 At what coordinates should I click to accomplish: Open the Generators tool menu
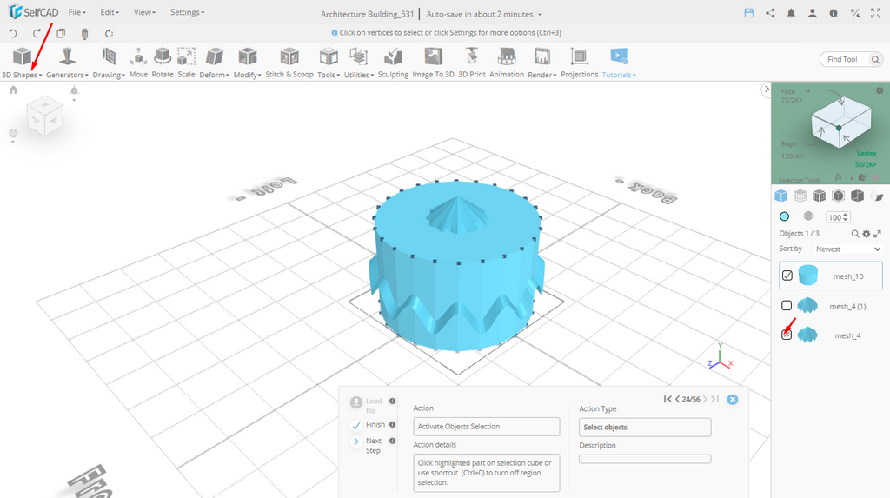pyautogui.click(x=67, y=63)
